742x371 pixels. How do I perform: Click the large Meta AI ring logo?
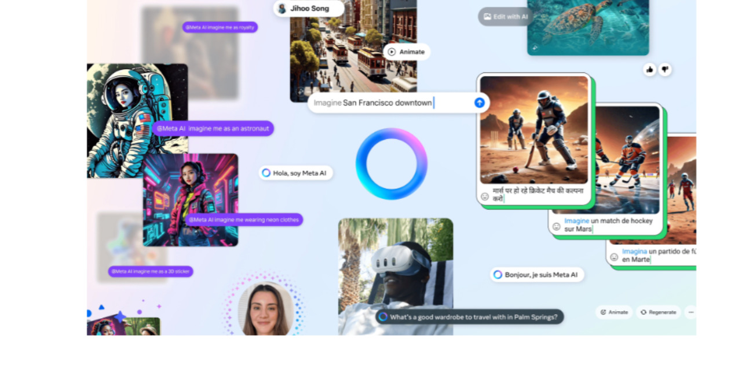392,164
